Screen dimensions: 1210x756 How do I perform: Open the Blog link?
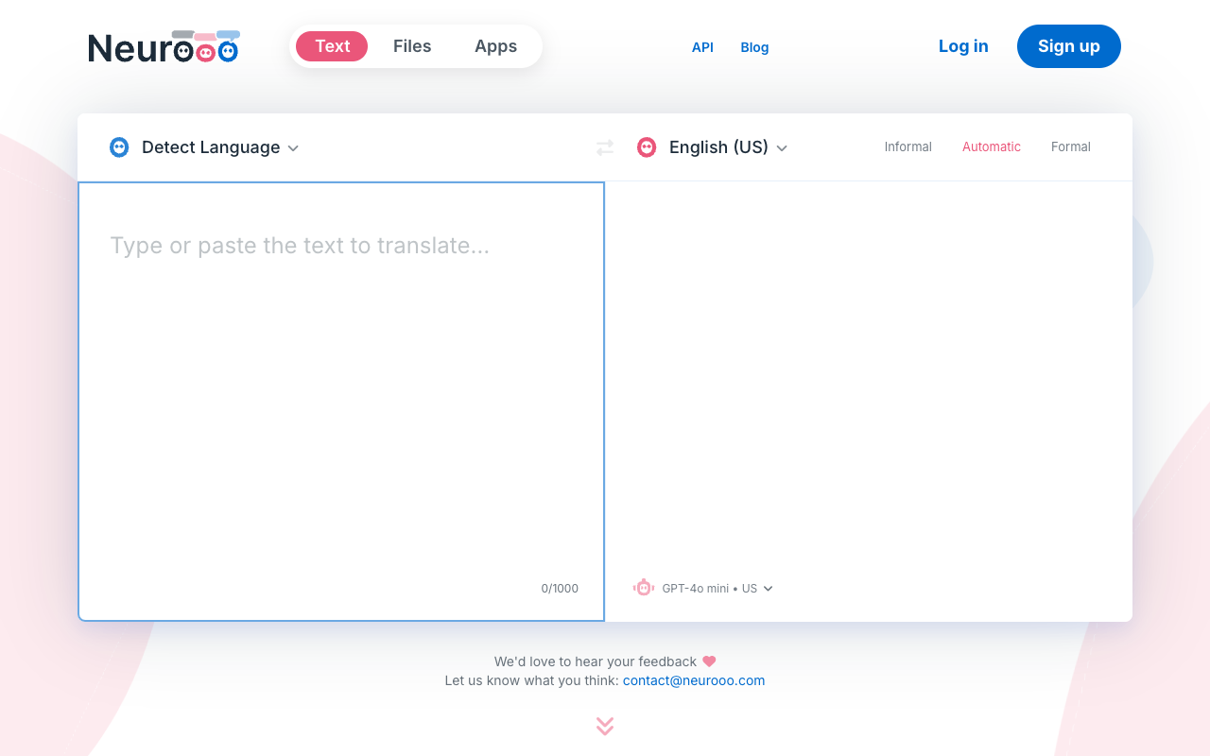coord(754,47)
